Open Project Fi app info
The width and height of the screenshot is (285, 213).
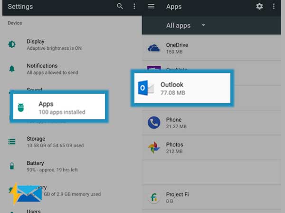(x=211, y=197)
